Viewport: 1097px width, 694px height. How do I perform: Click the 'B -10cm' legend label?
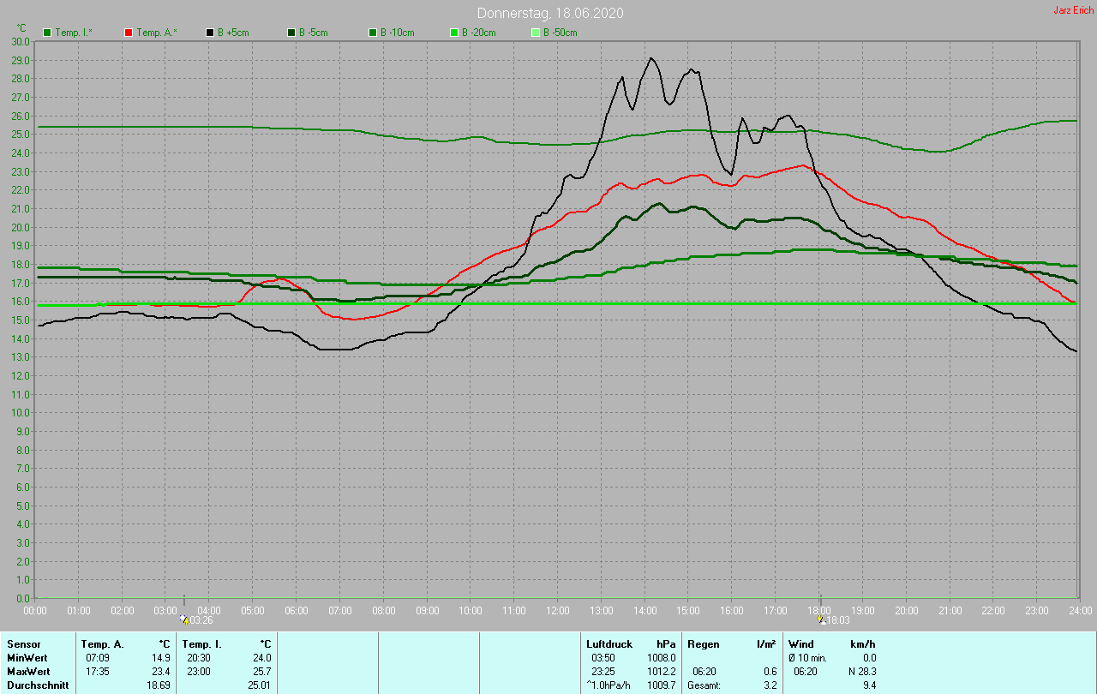(x=398, y=33)
